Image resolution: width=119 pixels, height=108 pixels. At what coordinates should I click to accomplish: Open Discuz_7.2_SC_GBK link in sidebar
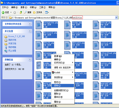tap(16, 36)
